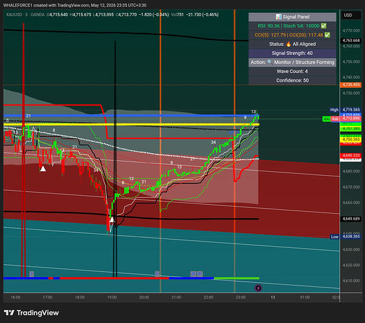Click the XAUUSD symbol title in the legend

click(14, 15)
